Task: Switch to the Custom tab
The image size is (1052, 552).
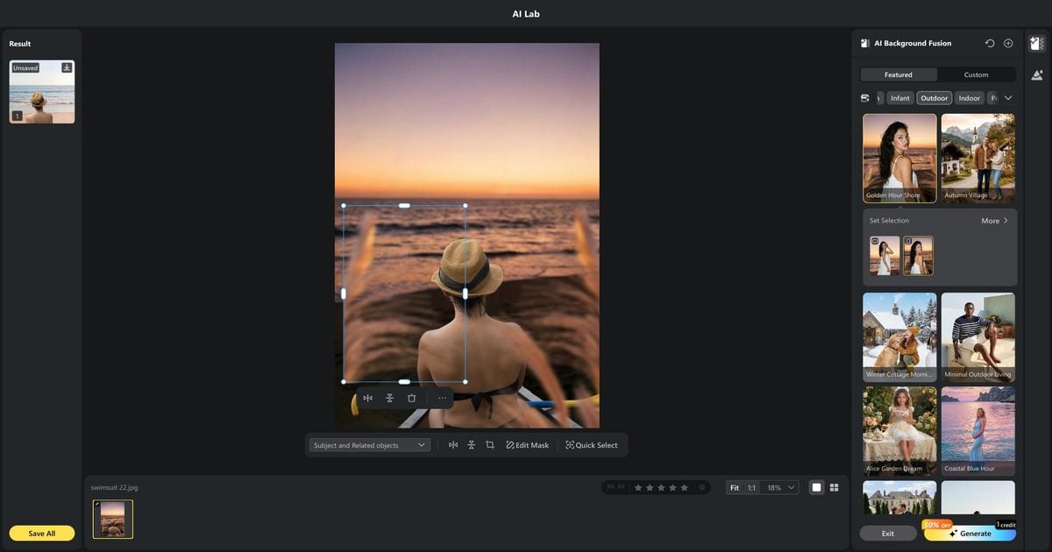Action: click(976, 74)
